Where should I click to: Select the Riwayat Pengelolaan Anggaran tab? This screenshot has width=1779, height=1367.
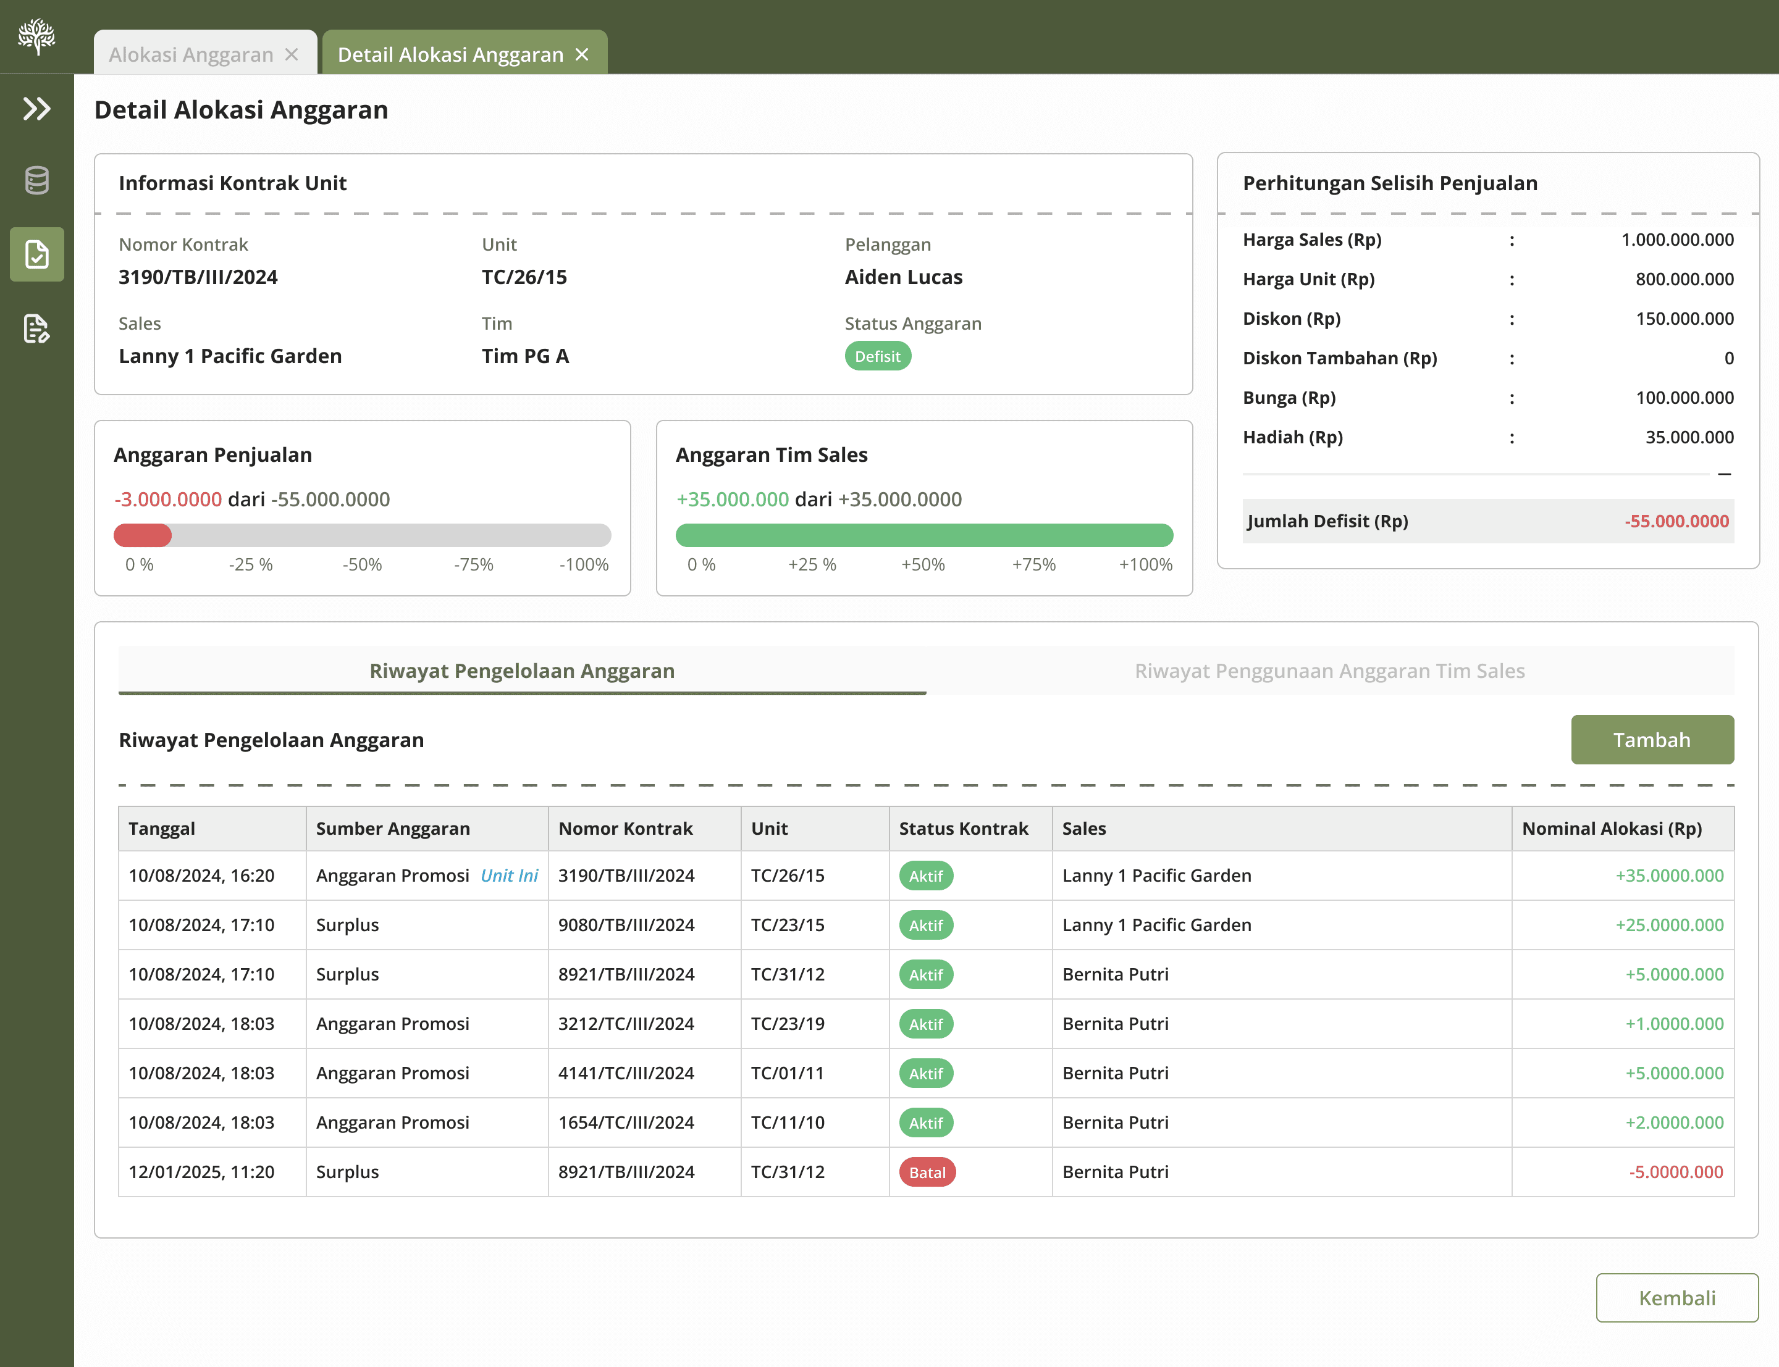[523, 671]
